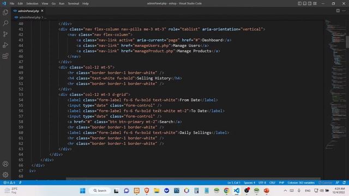This screenshot has height=196, width=349.
Task: Select the adminPanel.php editor tab
Action: click(x=28, y=11)
